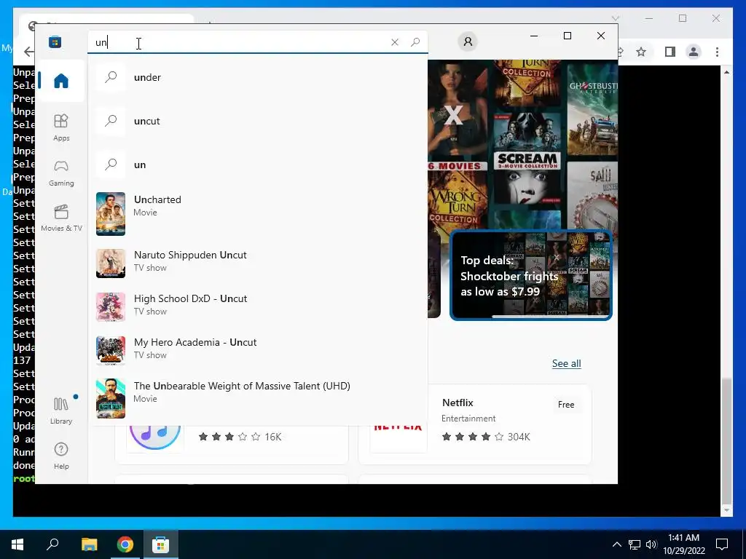Open Movies & TV section

[61, 218]
